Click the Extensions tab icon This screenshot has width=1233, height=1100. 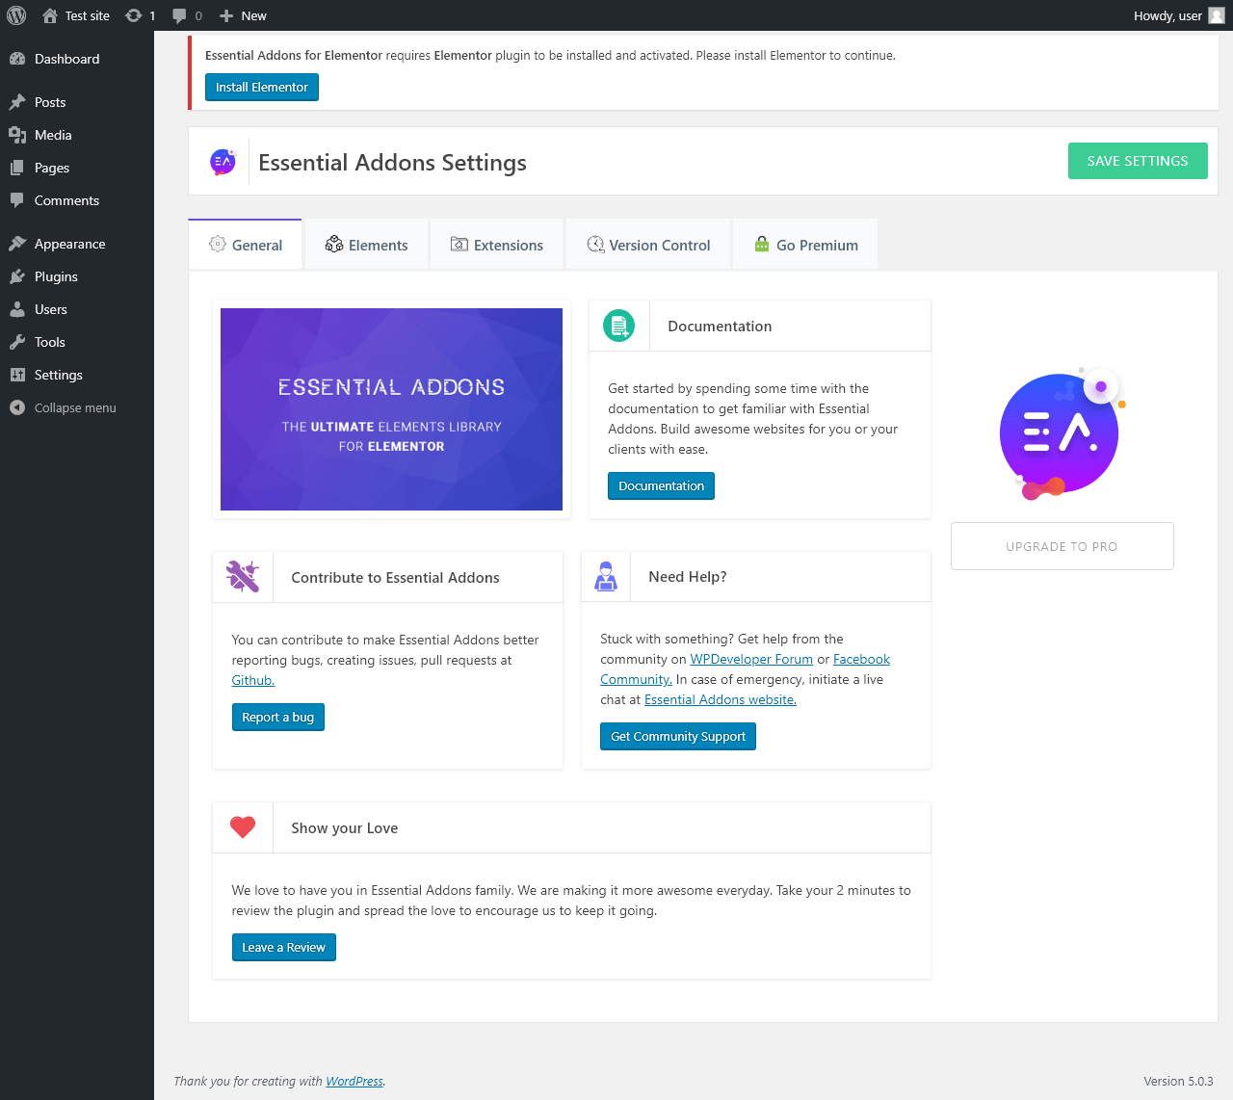(459, 245)
